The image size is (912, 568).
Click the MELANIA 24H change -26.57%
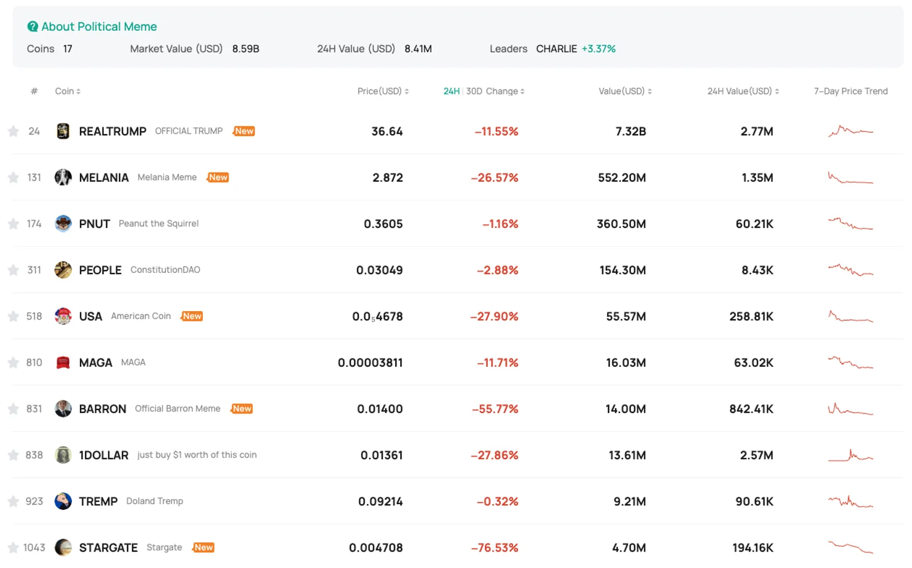[x=495, y=177]
